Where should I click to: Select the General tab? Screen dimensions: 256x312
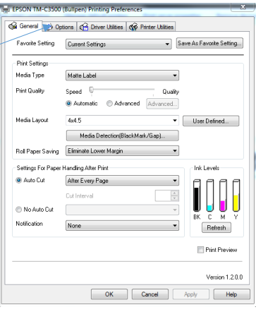click(23, 26)
